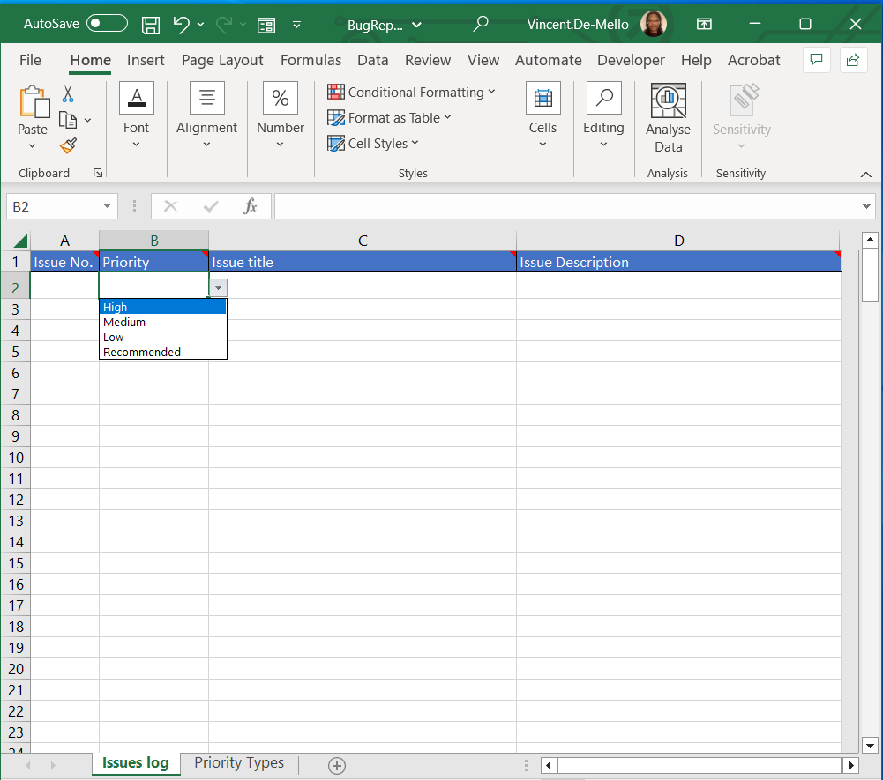This screenshot has width=883, height=780.
Task: Open Conditional Formatting dropdown
Action: click(411, 93)
